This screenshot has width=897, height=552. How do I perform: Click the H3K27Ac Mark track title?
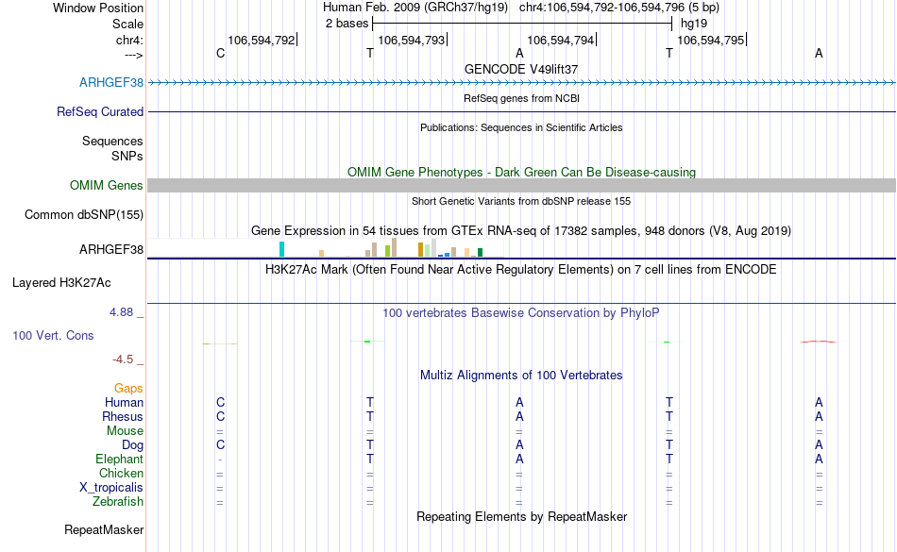[x=521, y=269]
